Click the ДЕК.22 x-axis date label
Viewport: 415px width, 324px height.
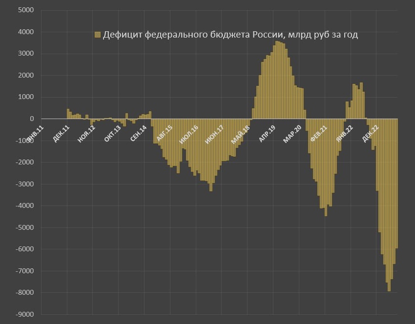[x=370, y=133]
